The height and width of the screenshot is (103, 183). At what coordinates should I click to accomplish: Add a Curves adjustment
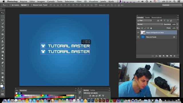97,96
